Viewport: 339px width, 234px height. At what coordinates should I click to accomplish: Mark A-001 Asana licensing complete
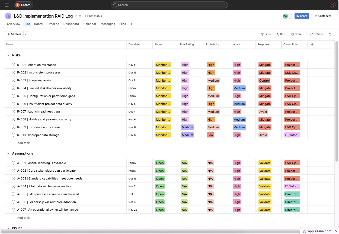[x=13, y=163]
